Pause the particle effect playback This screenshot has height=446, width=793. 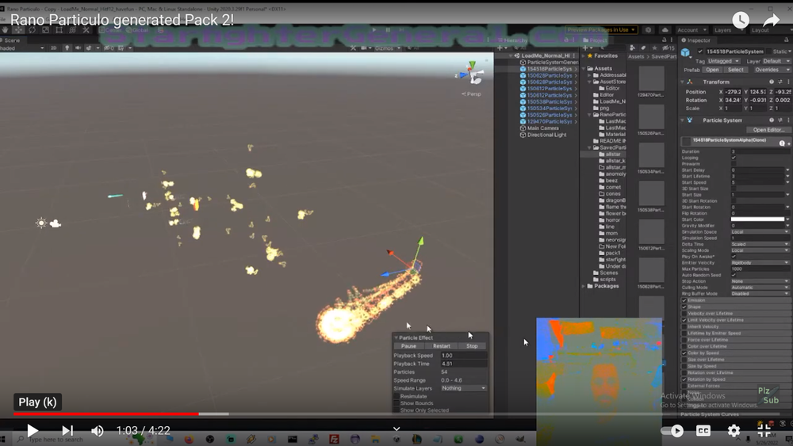408,346
